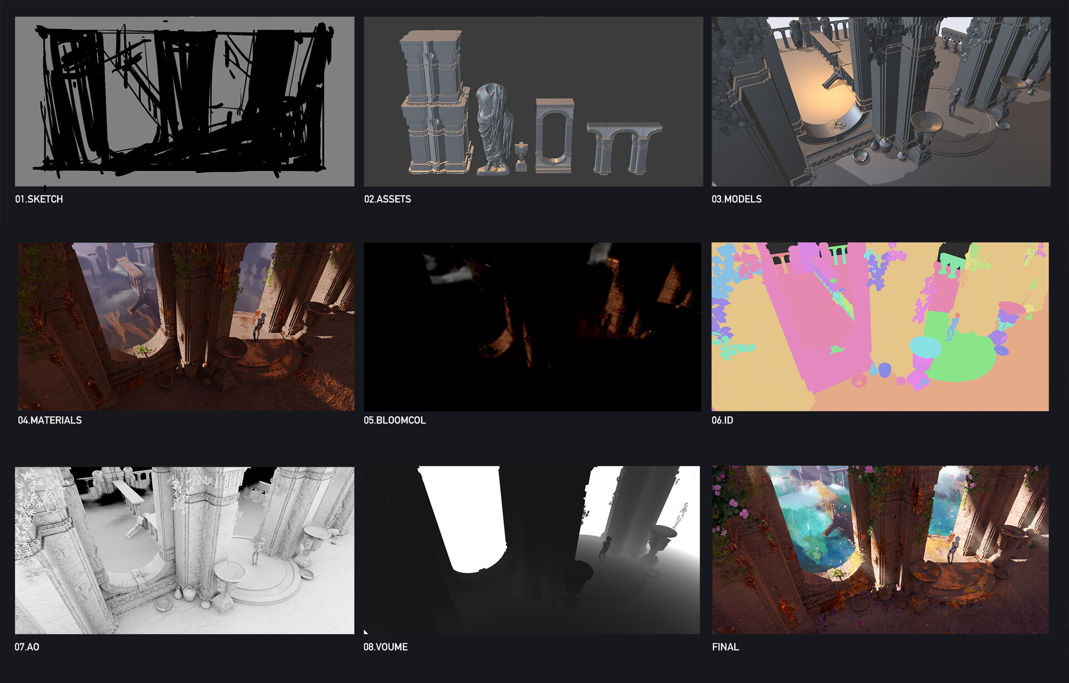Screen dimensions: 1069x683
Task: Click the 08.VOUME caption label
Action: [385, 647]
